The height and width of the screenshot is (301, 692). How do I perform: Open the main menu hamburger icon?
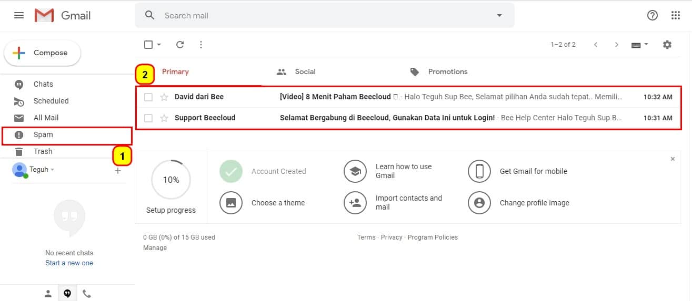tap(19, 16)
